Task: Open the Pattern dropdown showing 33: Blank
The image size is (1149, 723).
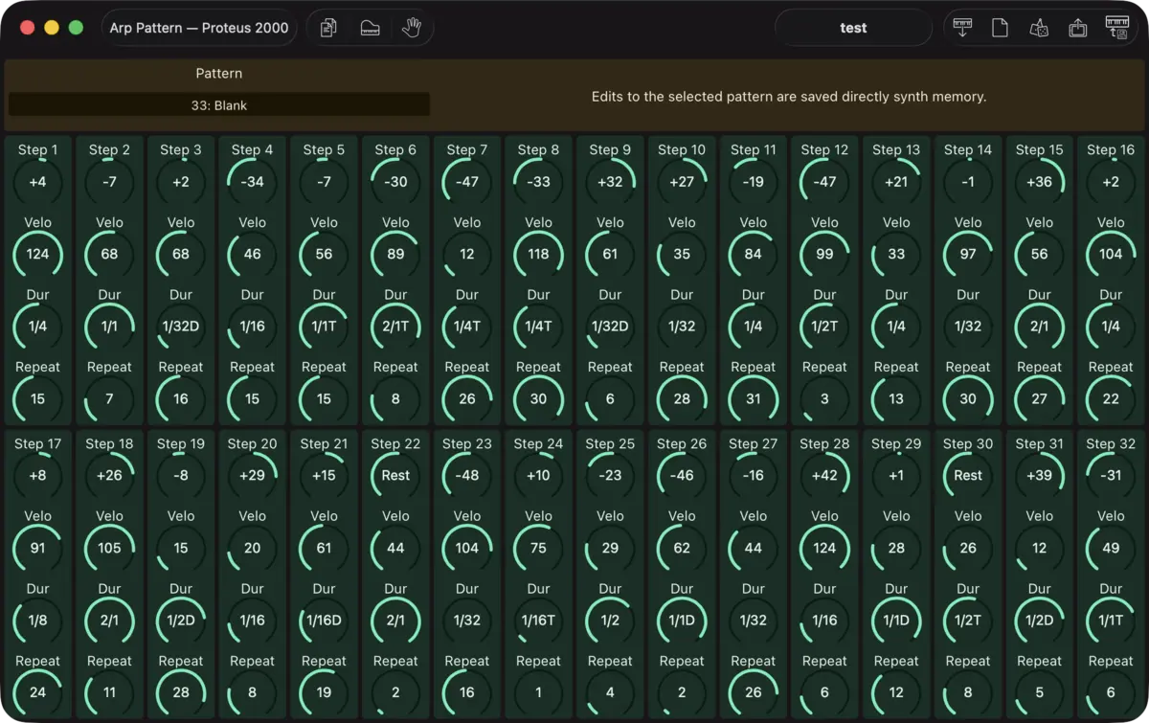Action: click(219, 105)
